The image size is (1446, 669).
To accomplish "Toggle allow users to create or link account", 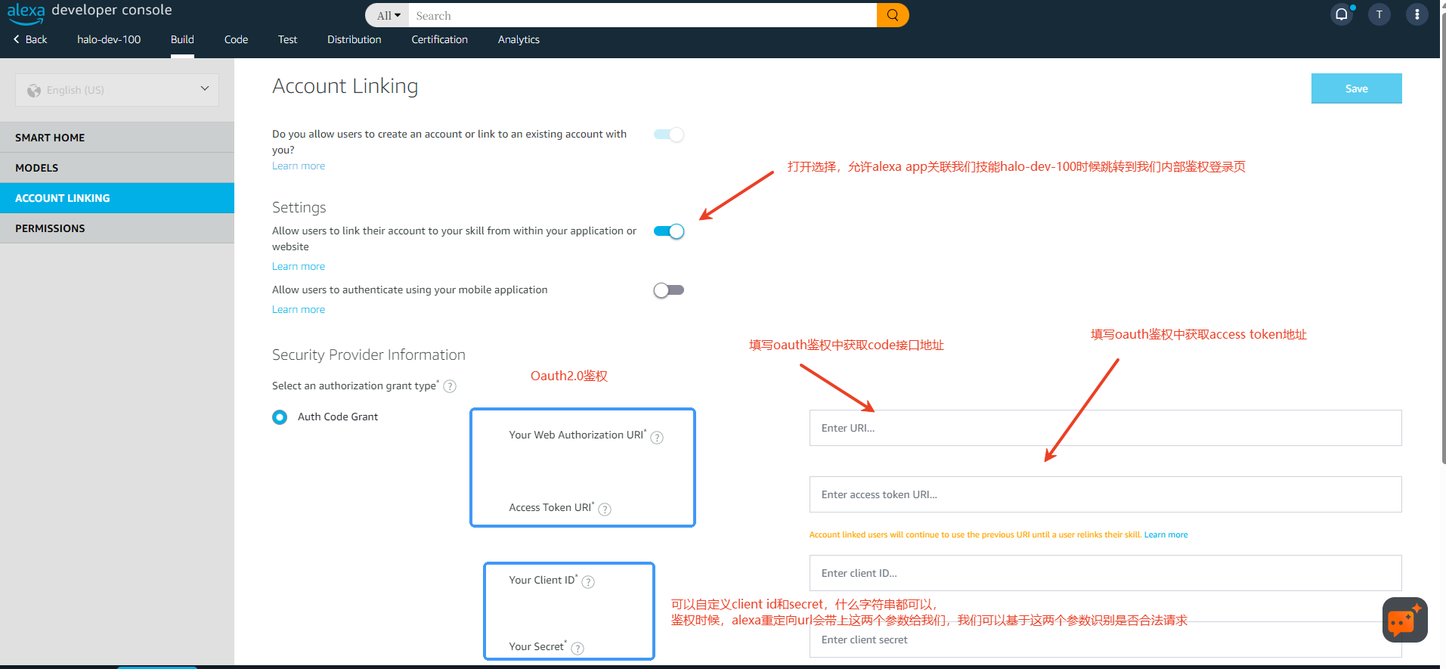I will [x=669, y=135].
